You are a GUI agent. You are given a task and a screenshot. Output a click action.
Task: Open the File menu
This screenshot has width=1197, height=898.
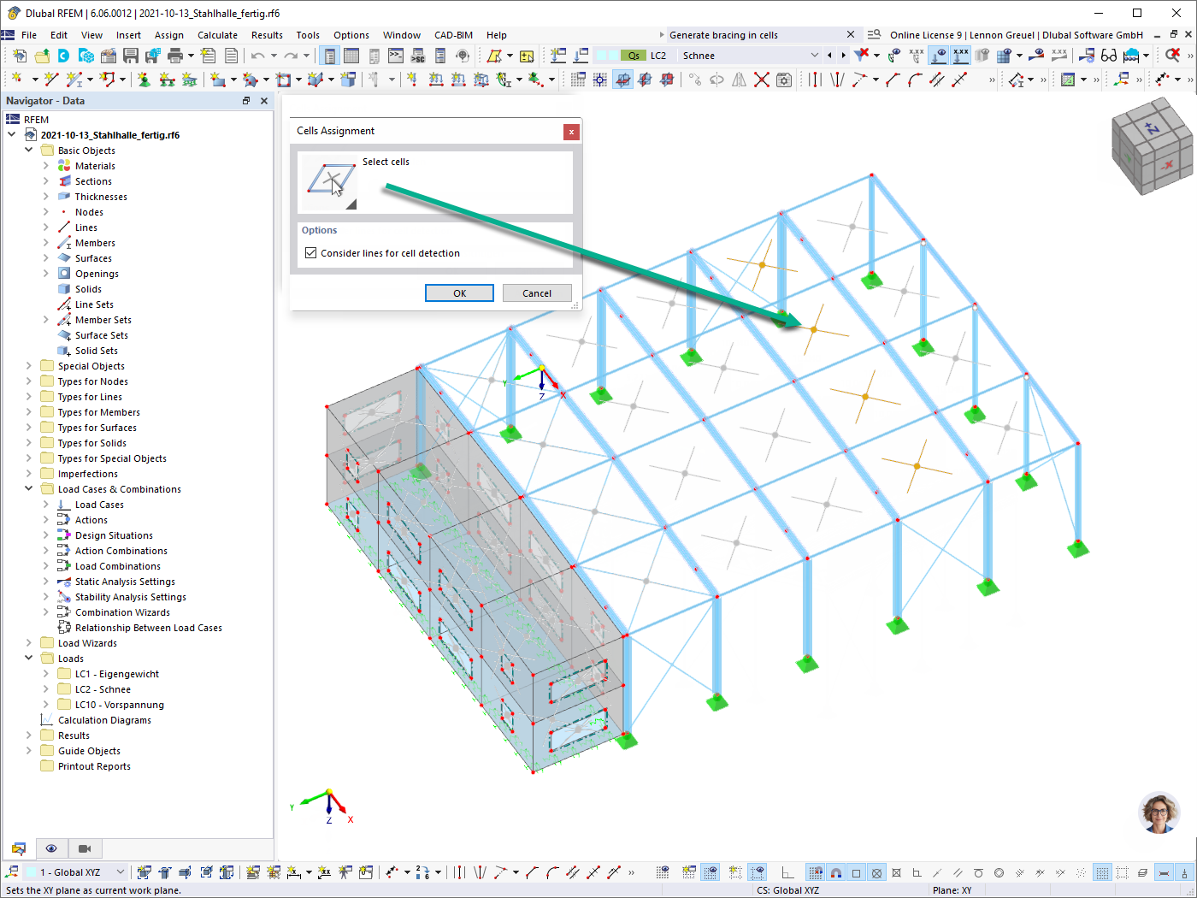click(29, 35)
